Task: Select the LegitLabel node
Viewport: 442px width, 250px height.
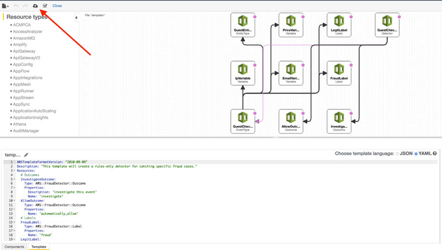Action: [x=339, y=25]
